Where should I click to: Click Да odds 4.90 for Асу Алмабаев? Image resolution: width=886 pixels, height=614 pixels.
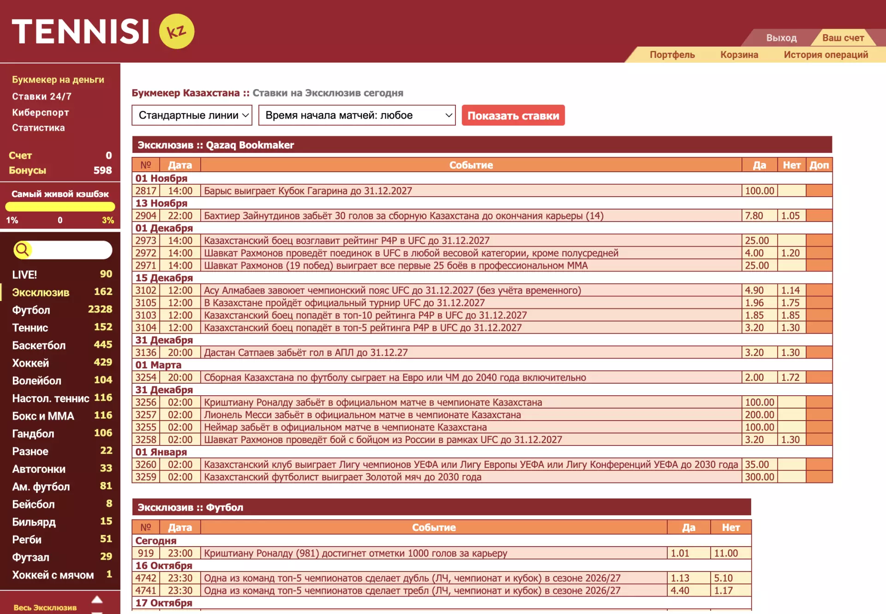[760, 290]
